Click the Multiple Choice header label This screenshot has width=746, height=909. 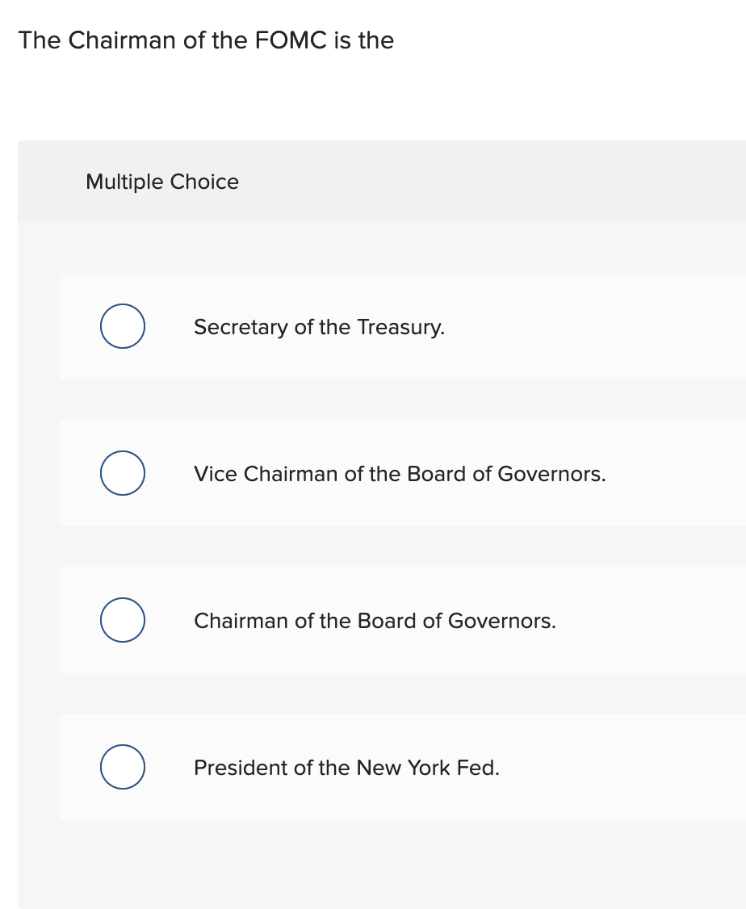pyautogui.click(x=161, y=182)
